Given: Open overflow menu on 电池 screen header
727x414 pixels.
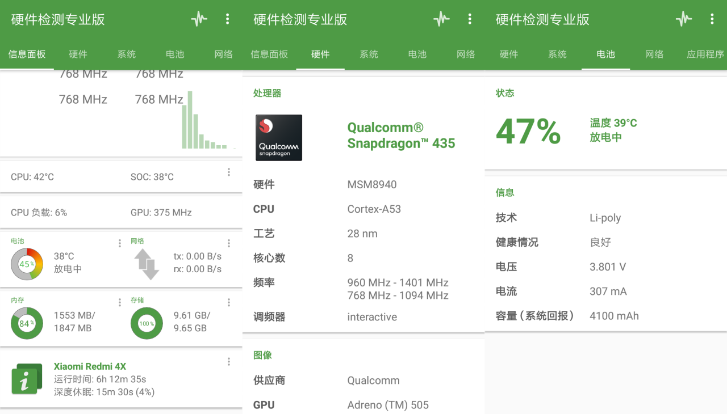Looking at the screenshot, I should click(712, 19).
